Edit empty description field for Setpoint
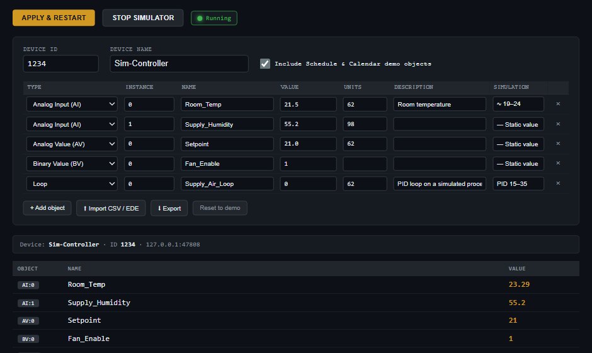 (x=440, y=144)
